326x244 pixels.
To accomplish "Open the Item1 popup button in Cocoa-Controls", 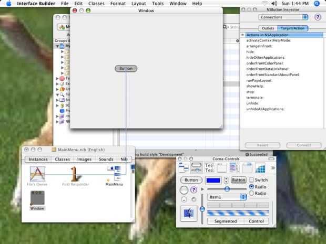I will (227, 197).
